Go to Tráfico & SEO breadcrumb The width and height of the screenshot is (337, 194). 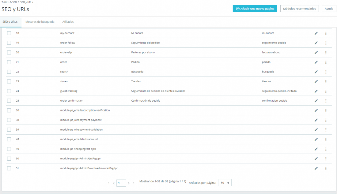[x=9, y=2]
